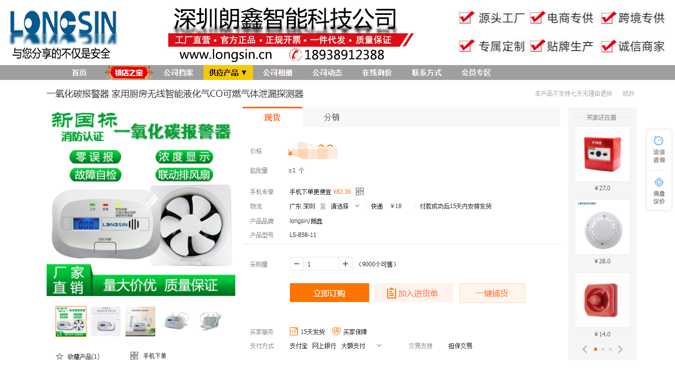Select the first product thumbnail with green banner

pos(71,321)
